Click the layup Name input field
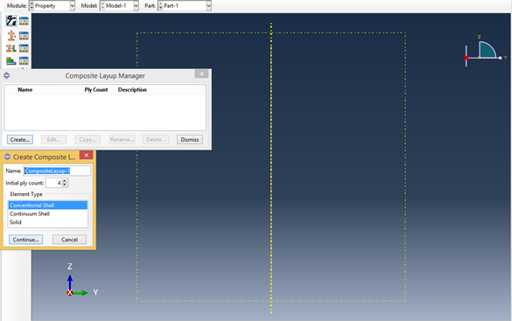 pos(57,171)
